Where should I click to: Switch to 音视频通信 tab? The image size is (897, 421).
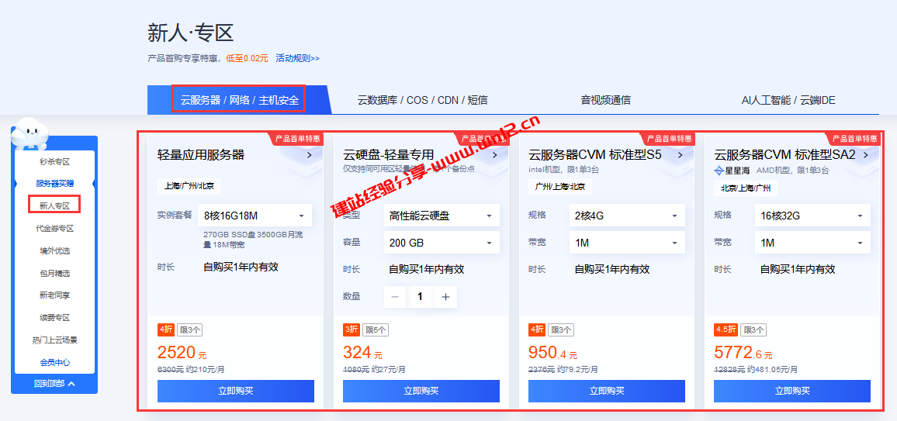pyautogui.click(x=605, y=100)
